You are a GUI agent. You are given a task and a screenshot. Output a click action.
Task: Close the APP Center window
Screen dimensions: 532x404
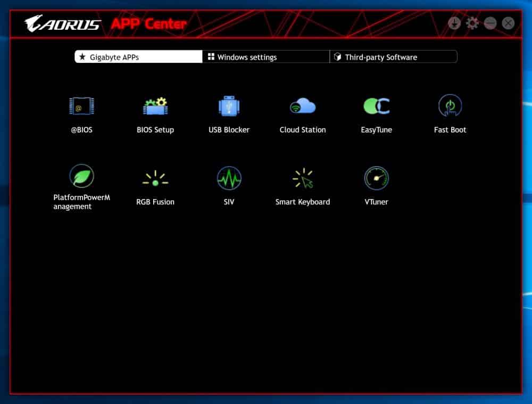coord(508,23)
